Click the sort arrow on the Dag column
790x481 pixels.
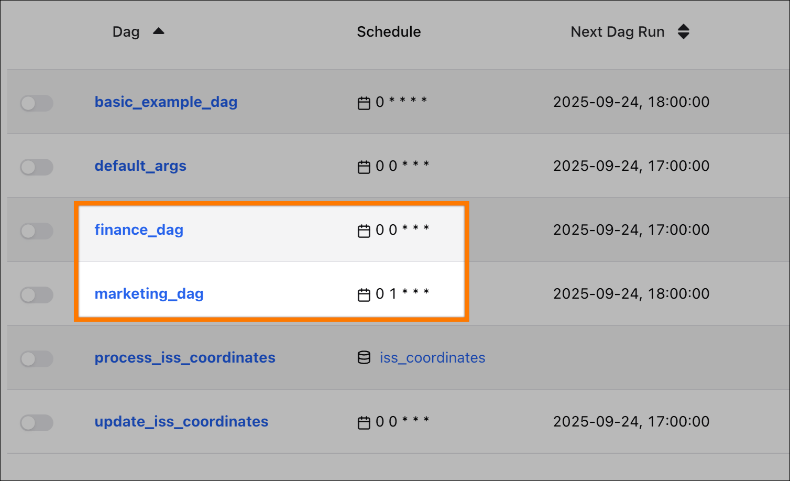(x=159, y=31)
